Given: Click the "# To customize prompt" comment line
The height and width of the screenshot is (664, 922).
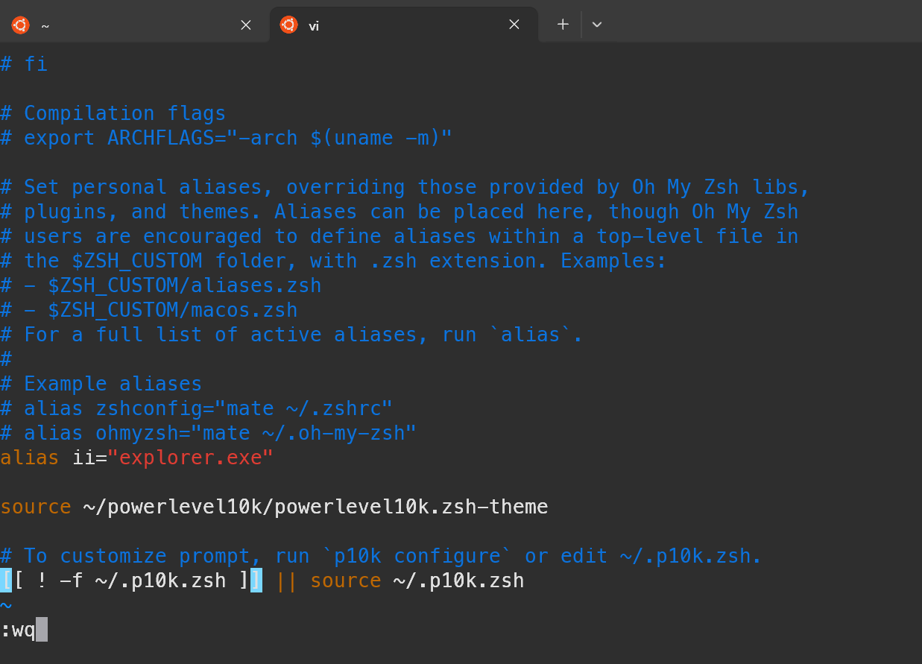Looking at the screenshot, I should 382,556.
